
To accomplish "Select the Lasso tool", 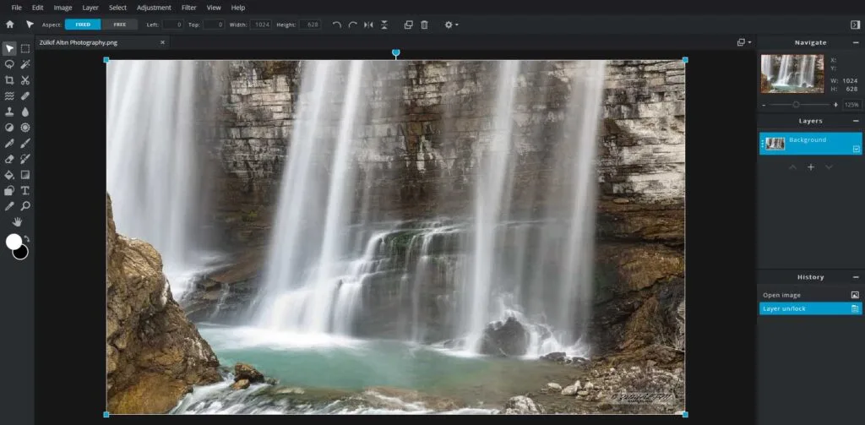I will coord(9,64).
